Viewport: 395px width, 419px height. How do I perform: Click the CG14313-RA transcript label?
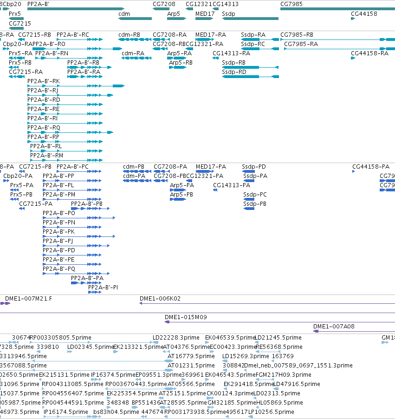tap(231, 53)
